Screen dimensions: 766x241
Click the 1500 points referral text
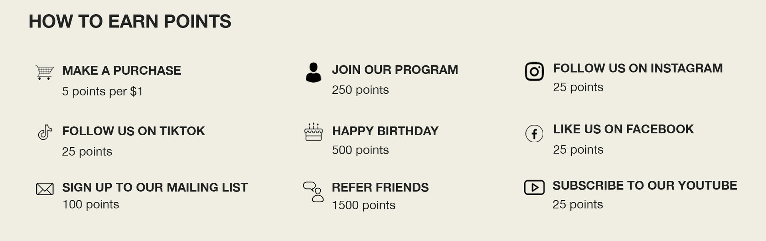tap(363, 205)
